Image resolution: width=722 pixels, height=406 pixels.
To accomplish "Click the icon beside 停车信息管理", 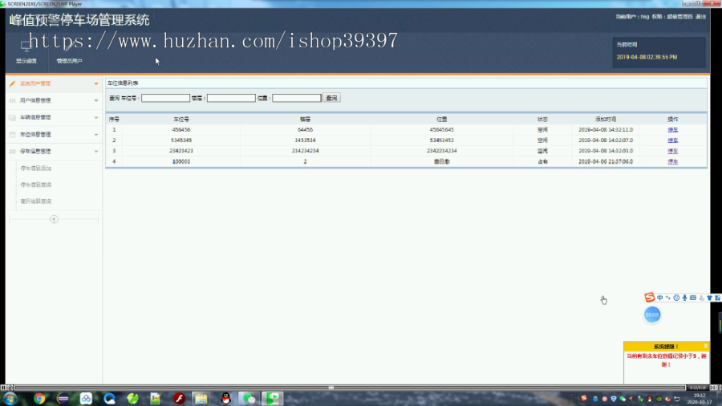I will click(x=12, y=152).
